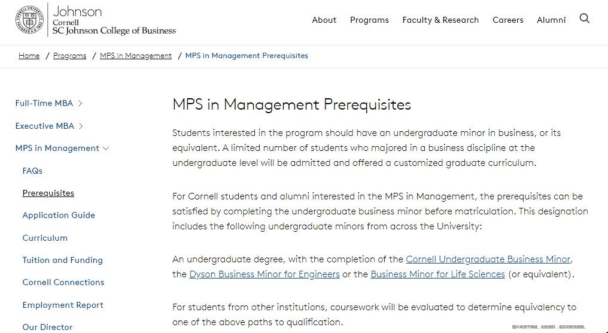Expand the Full-Time MBA chevron
The width and height of the screenshot is (608, 333).
(80, 104)
